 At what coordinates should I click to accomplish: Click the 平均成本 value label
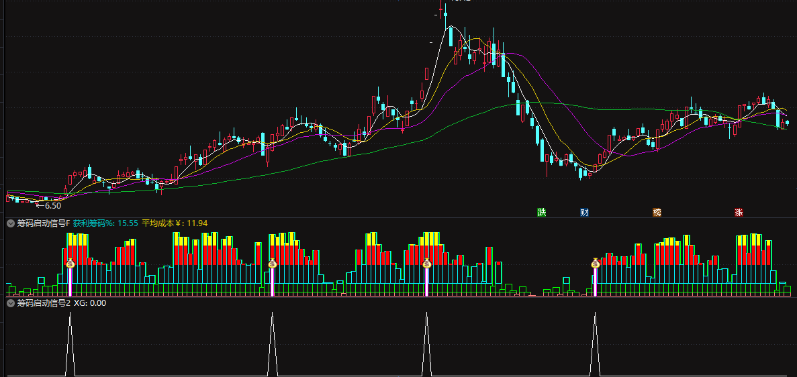point(175,223)
